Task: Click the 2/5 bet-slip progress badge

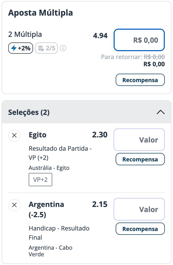Action: click(47, 48)
